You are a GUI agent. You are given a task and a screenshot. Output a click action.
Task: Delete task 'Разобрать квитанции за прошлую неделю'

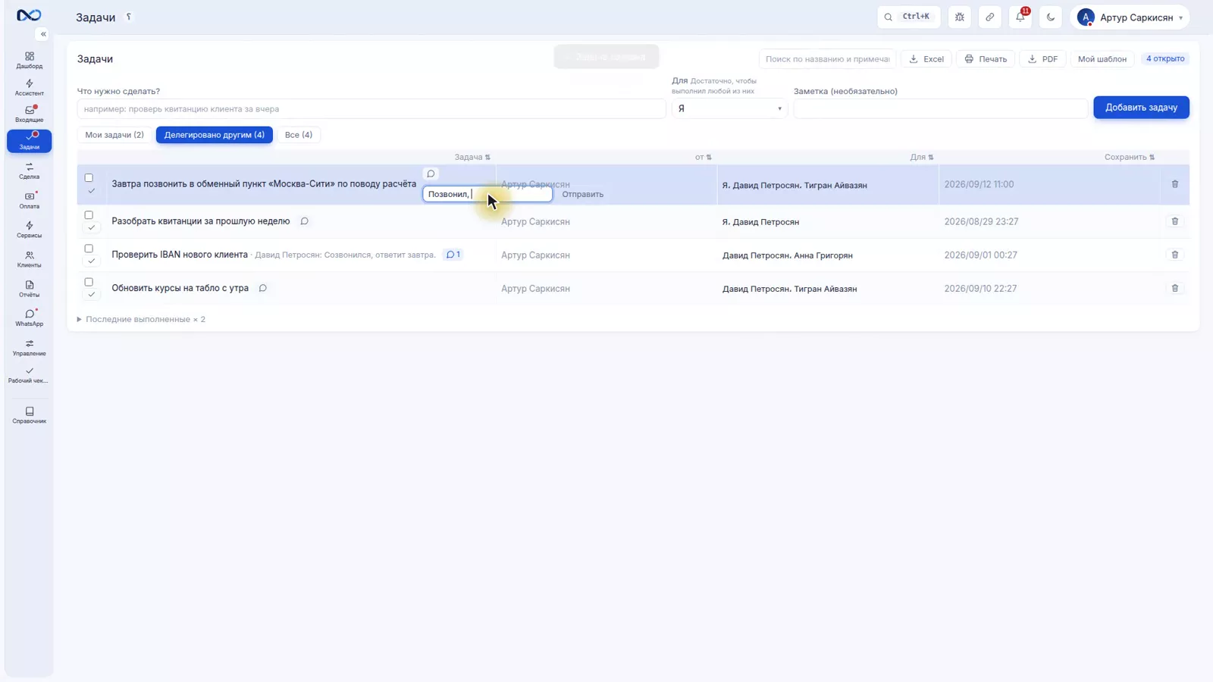[x=1175, y=221]
